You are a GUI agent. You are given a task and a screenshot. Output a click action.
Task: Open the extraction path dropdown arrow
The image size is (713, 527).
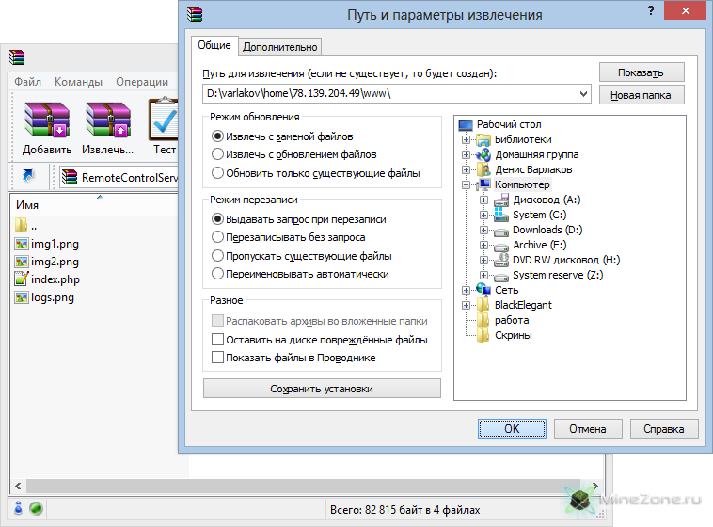click(583, 94)
